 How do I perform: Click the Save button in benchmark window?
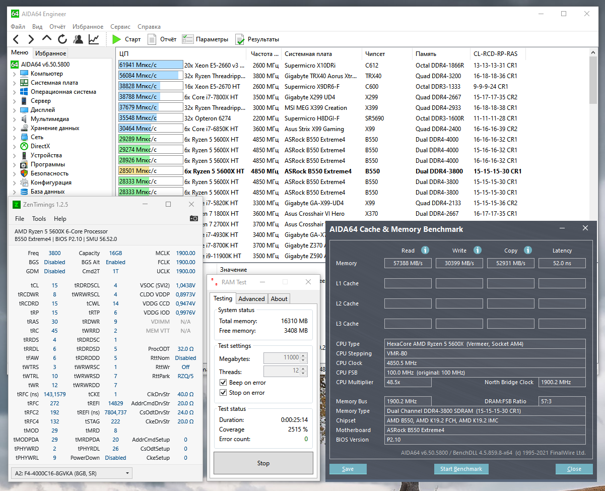pyautogui.click(x=348, y=469)
